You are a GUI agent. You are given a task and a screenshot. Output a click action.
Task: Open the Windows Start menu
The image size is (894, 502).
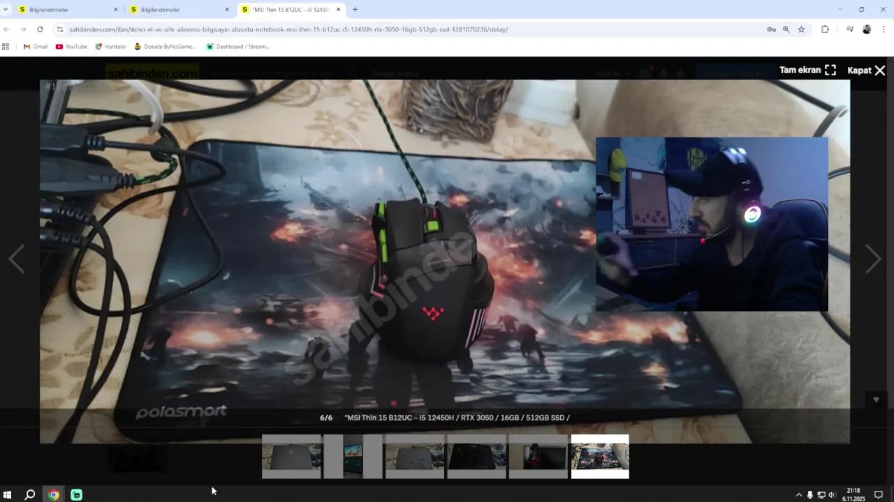pyautogui.click(x=8, y=494)
